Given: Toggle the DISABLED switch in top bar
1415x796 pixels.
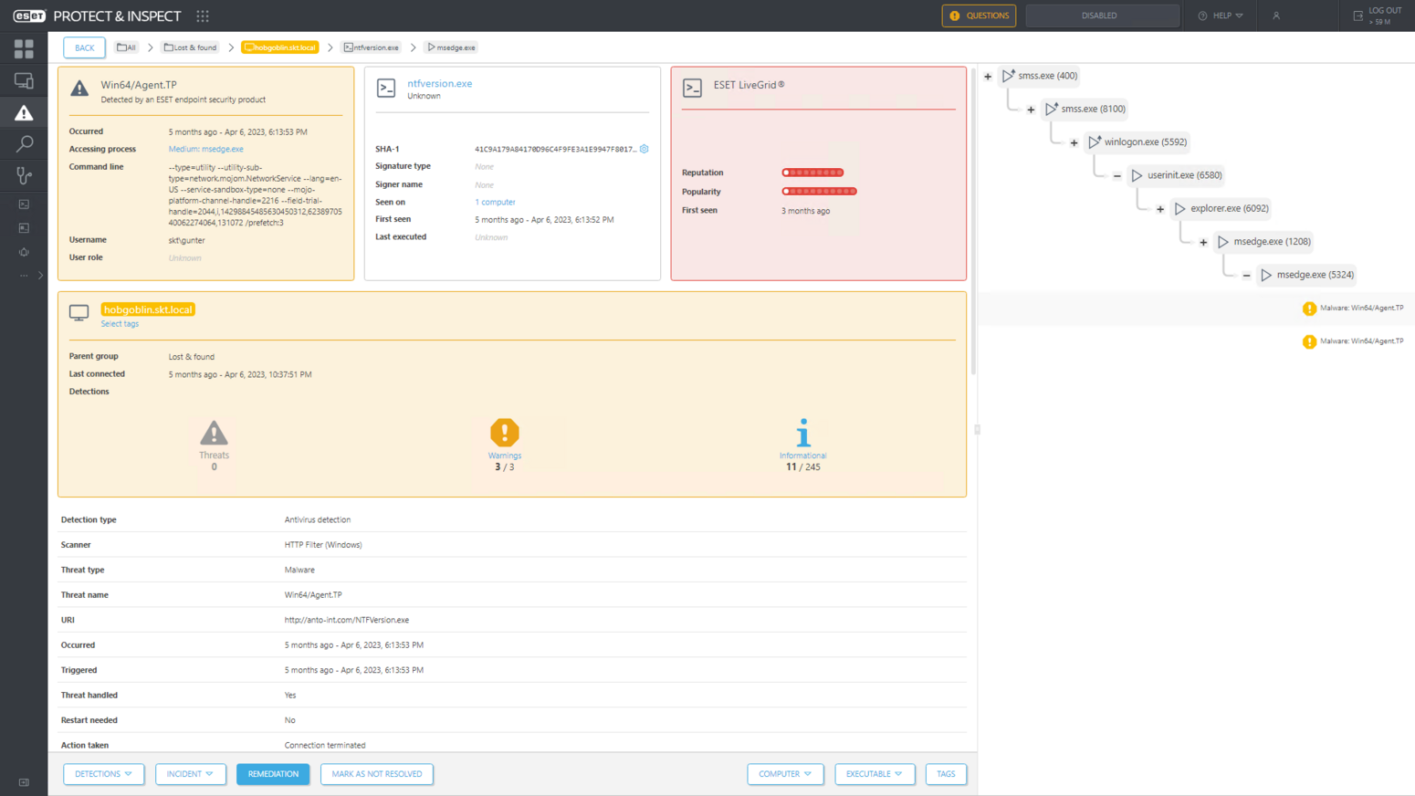Looking at the screenshot, I should [x=1102, y=16].
